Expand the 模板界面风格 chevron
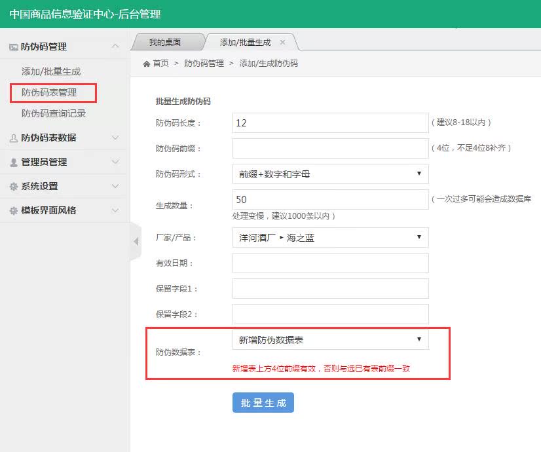Screen dimensions: 541x452 click(x=115, y=210)
